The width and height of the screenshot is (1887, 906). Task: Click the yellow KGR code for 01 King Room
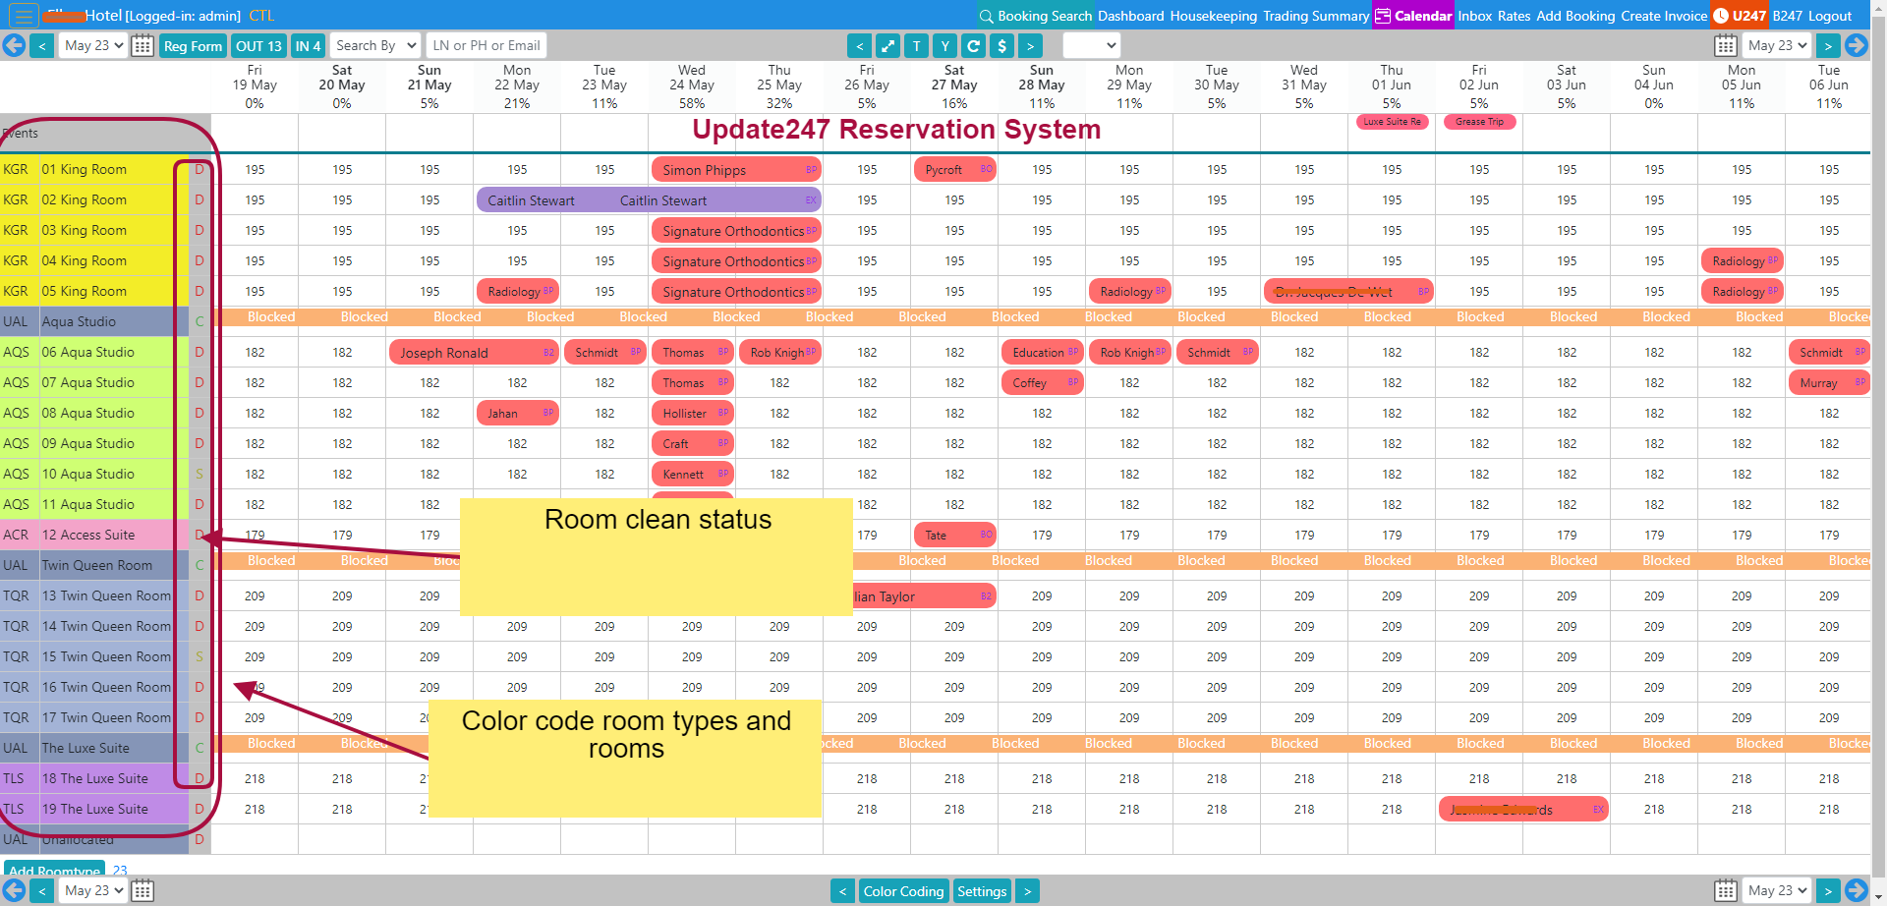tap(16, 169)
